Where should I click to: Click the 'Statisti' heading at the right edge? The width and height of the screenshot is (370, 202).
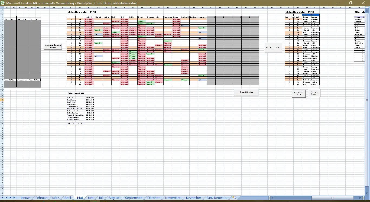pyautogui.click(x=359, y=12)
